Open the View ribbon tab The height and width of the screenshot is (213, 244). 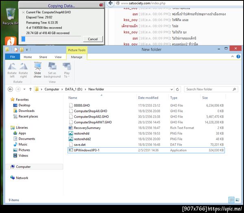coord(58,57)
